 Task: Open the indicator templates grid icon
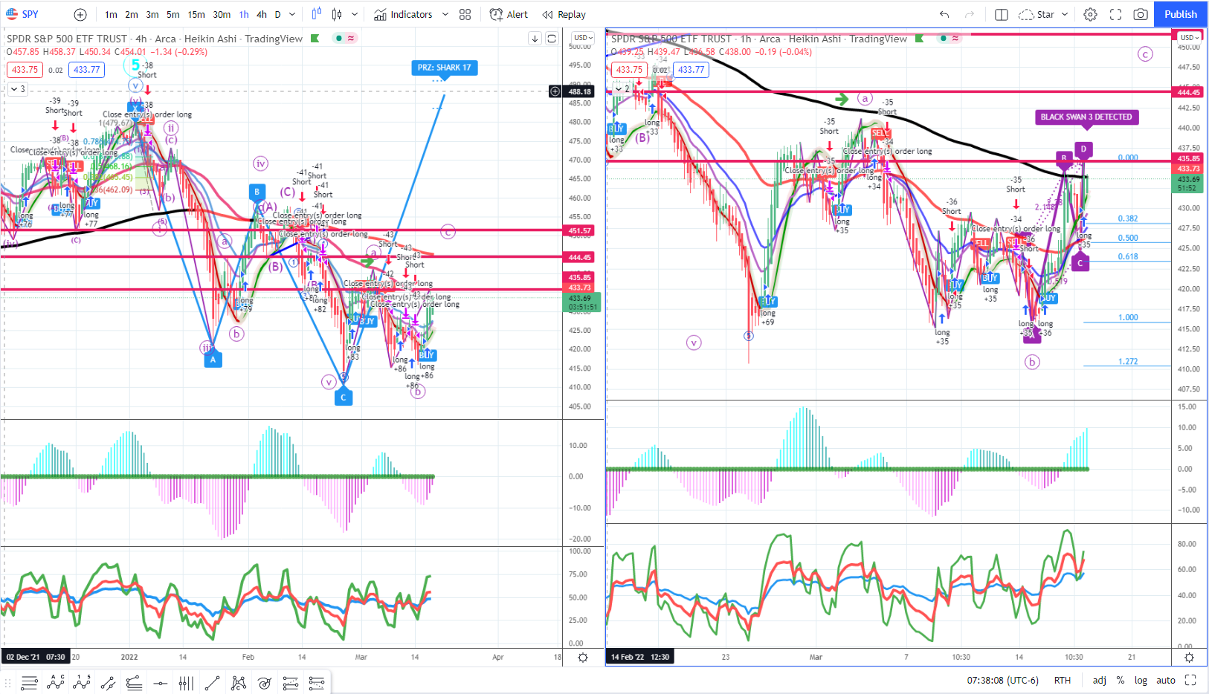(x=465, y=14)
